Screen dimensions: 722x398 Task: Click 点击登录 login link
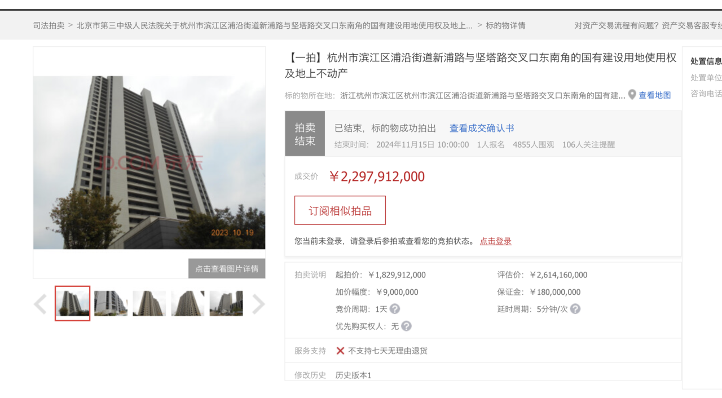pos(495,241)
